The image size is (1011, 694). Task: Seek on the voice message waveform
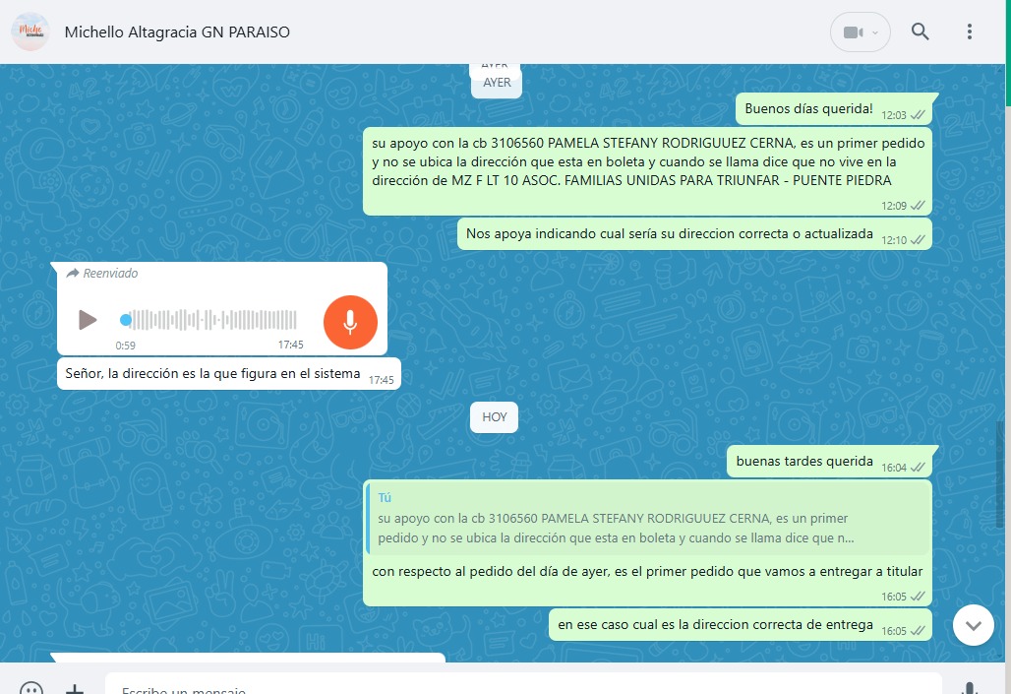click(x=212, y=320)
